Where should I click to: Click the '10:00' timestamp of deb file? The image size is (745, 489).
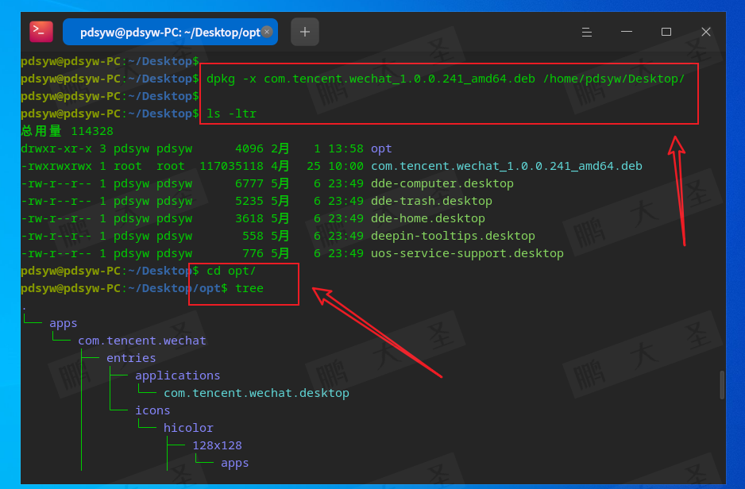346,166
